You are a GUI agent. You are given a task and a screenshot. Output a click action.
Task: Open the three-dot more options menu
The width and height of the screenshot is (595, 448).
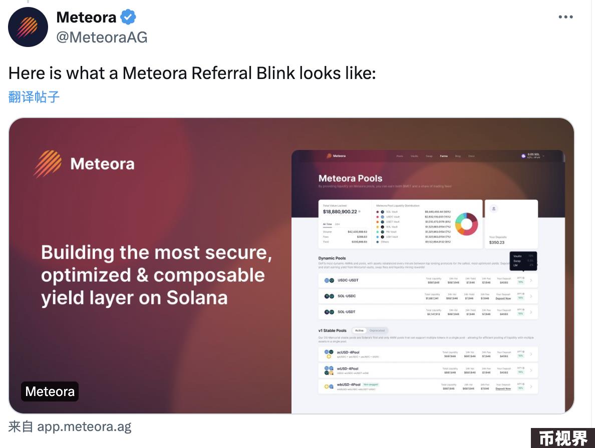tap(565, 17)
